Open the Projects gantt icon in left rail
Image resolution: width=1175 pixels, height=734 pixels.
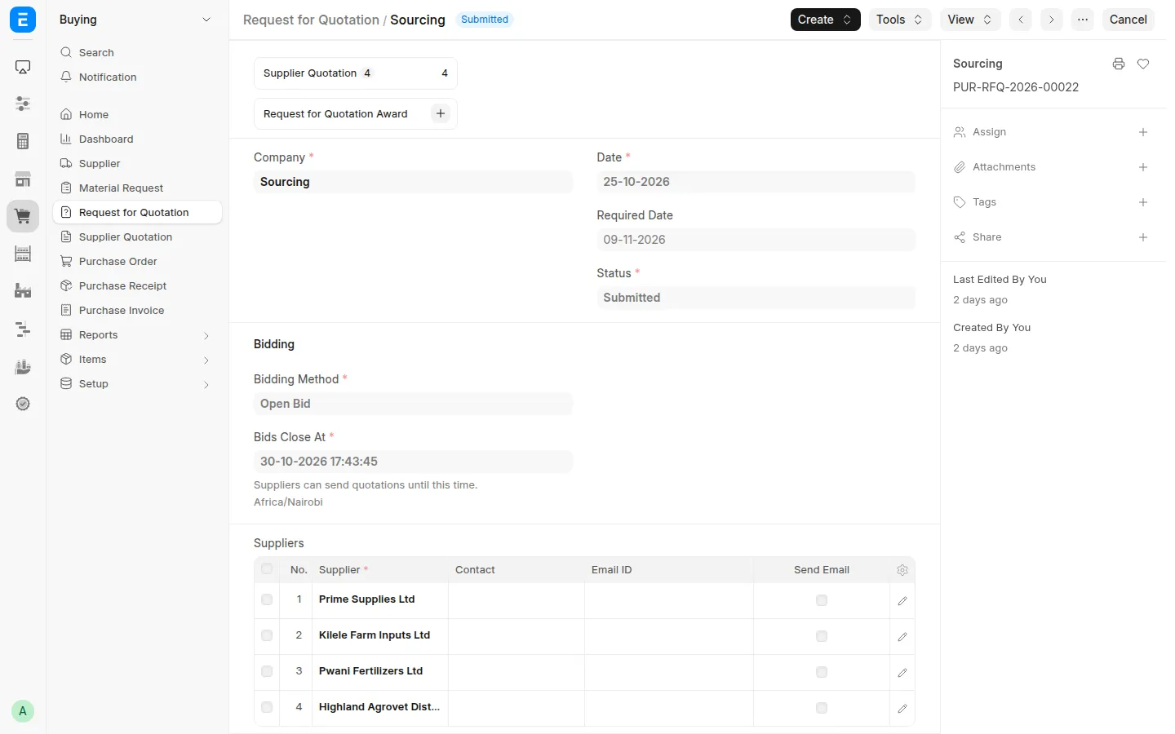coord(23,329)
